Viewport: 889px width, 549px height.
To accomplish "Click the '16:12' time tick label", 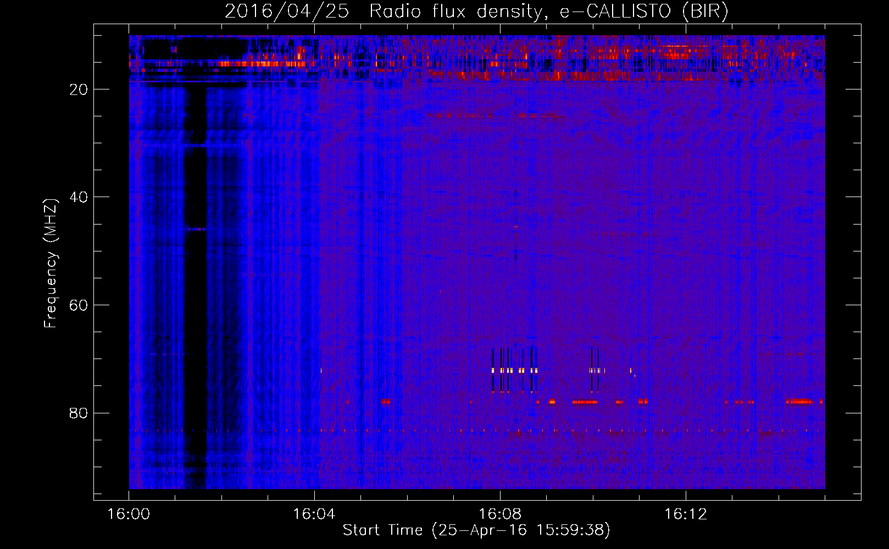I will 686,514.
